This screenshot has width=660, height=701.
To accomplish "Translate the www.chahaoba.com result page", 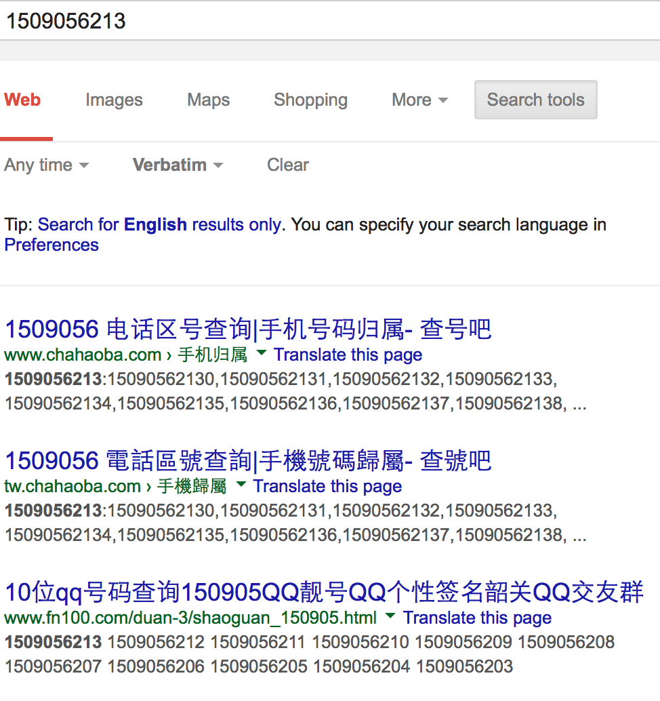I will pyautogui.click(x=348, y=355).
